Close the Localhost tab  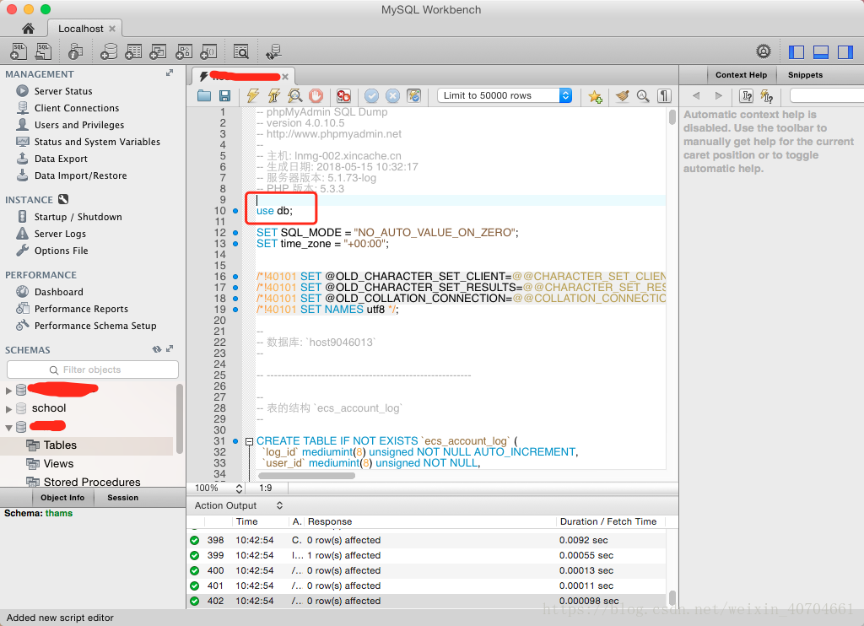[112, 29]
